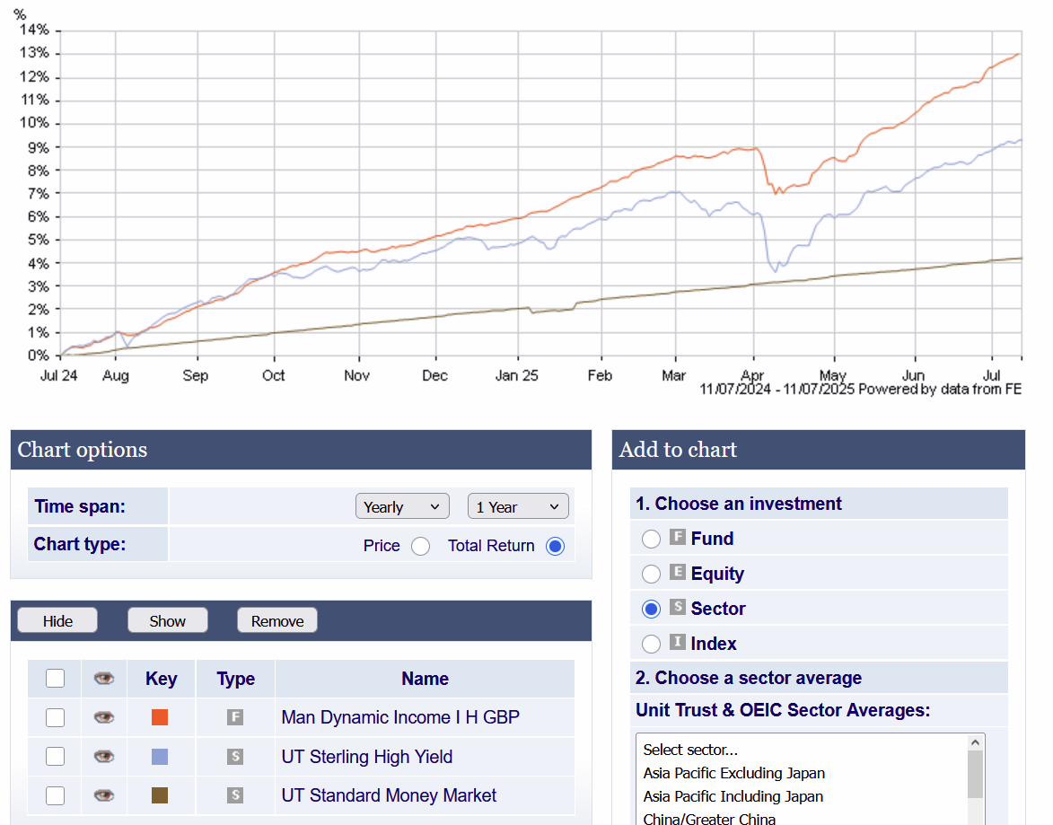Image resolution: width=1053 pixels, height=825 pixels.
Task: Open the Man Dynamic Income I H GBP name
Action: point(400,717)
